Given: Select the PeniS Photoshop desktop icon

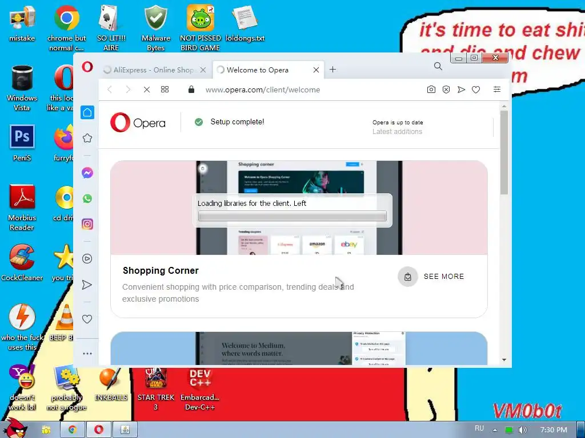Looking at the screenshot, I should point(22,143).
